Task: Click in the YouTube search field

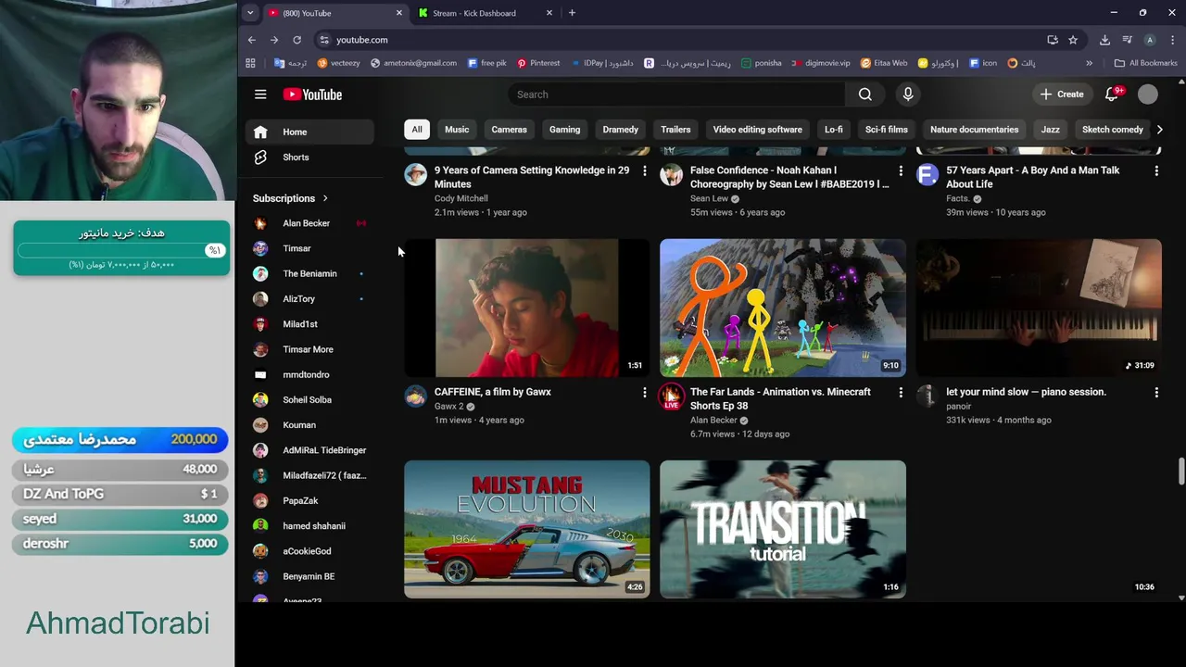Action: coord(676,94)
